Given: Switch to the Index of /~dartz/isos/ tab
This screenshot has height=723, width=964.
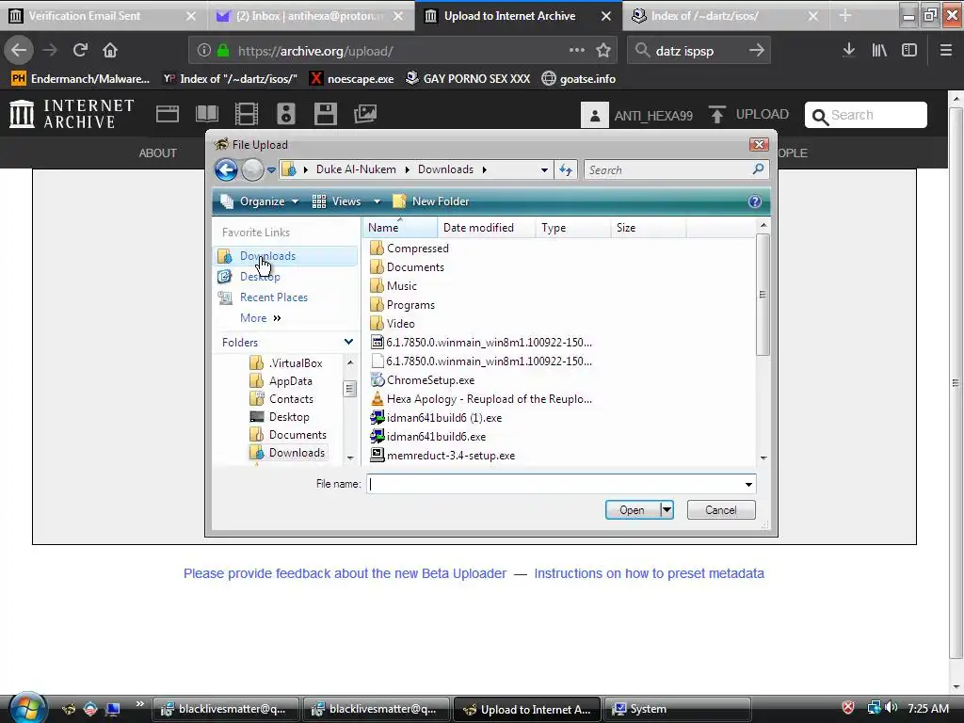Looking at the screenshot, I should click(x=726, y=16).
